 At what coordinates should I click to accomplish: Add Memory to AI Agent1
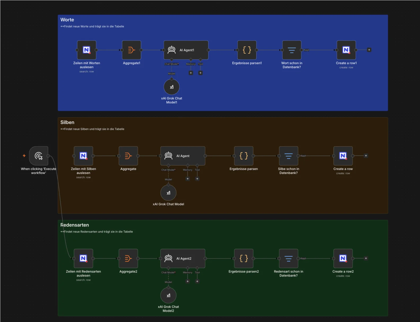[x=191, y=73]
